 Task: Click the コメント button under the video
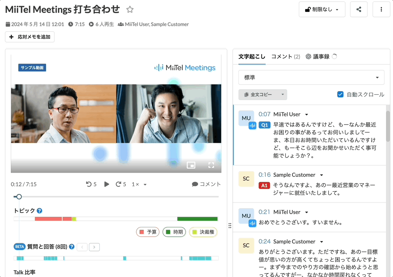pos(206,184)
